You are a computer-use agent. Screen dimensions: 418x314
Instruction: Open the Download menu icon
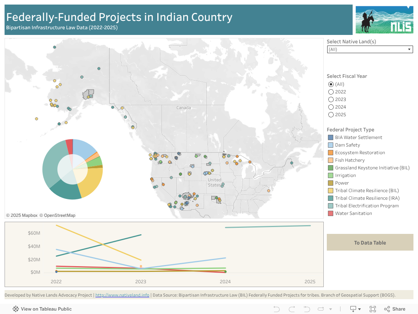pyautogui.click(x=355, y=309)
